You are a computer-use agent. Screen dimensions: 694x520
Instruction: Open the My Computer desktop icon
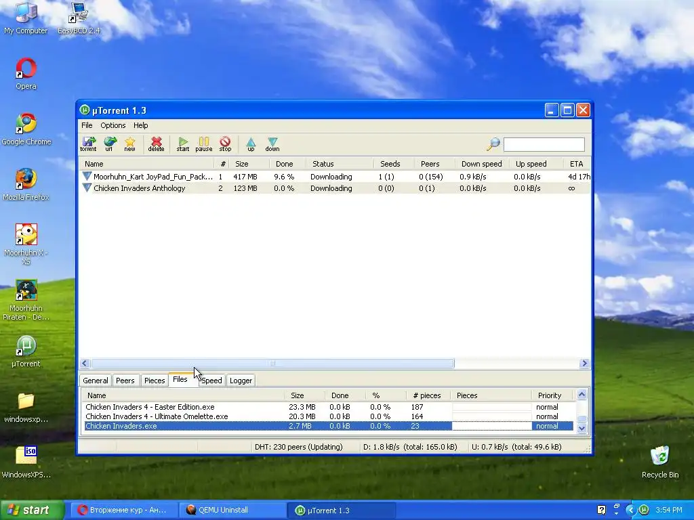26,18
